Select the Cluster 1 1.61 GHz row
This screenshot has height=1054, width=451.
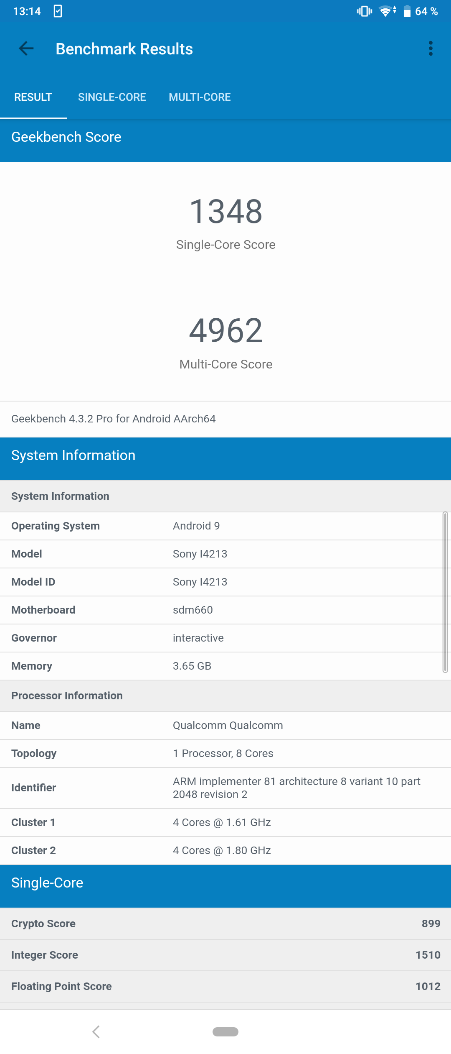coord(225,822)
